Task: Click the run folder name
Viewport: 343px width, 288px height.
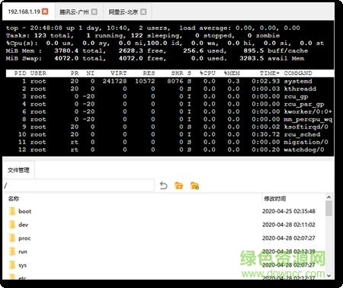Action: (23, 252)
